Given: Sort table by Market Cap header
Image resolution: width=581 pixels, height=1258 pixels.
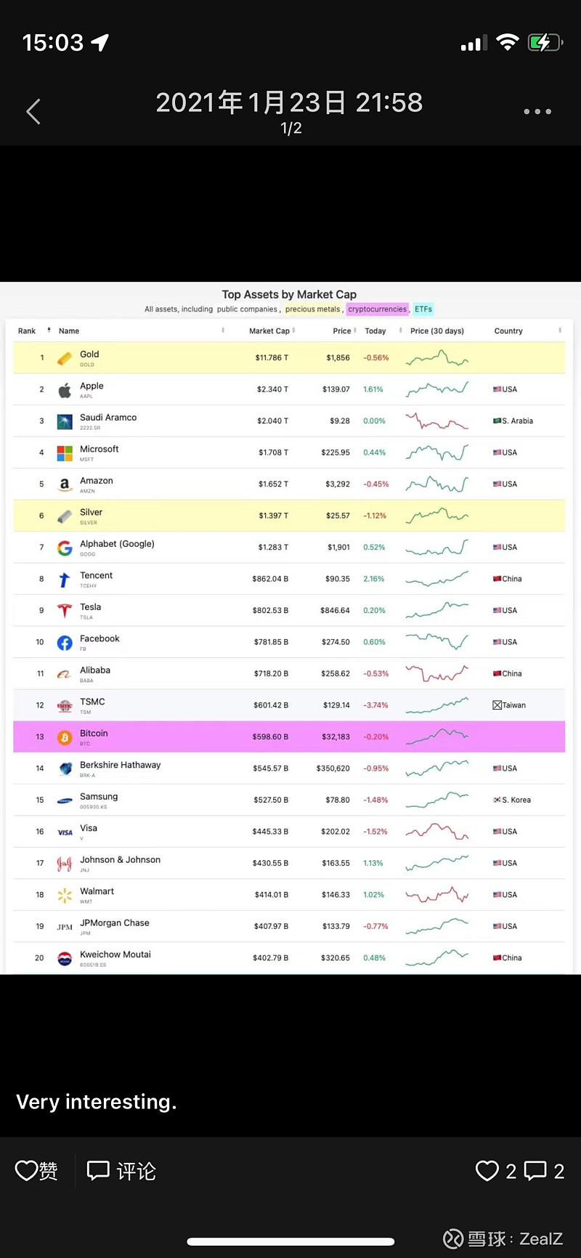Looking at the screenshot, I should tap(269, 331).
